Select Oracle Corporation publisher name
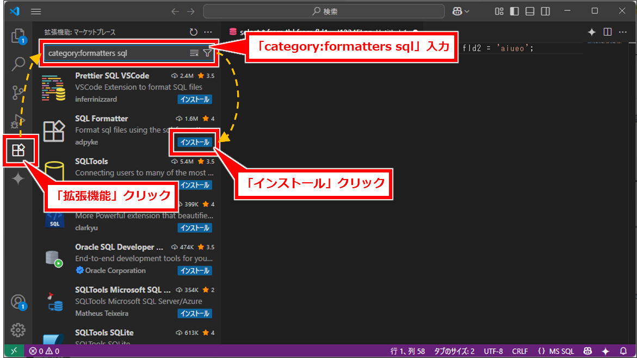 pyautogui.click(x=115, y=270)
